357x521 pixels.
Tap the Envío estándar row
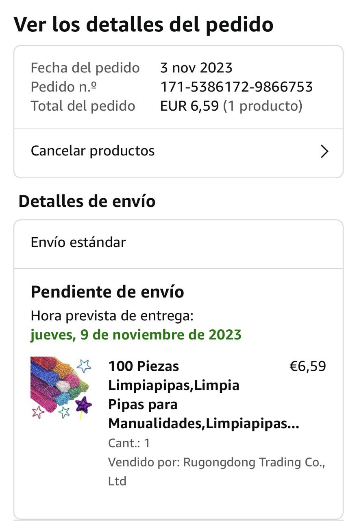click(178, 243)
